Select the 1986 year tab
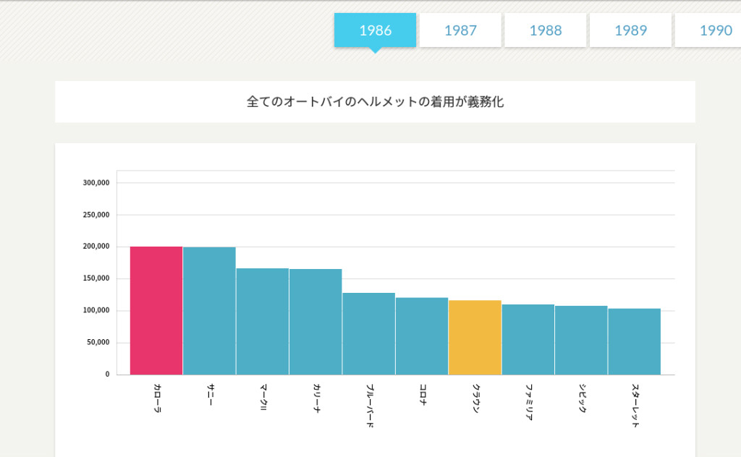Image resolution: width=741 pixels, height=457 pixels. [375, 30]
